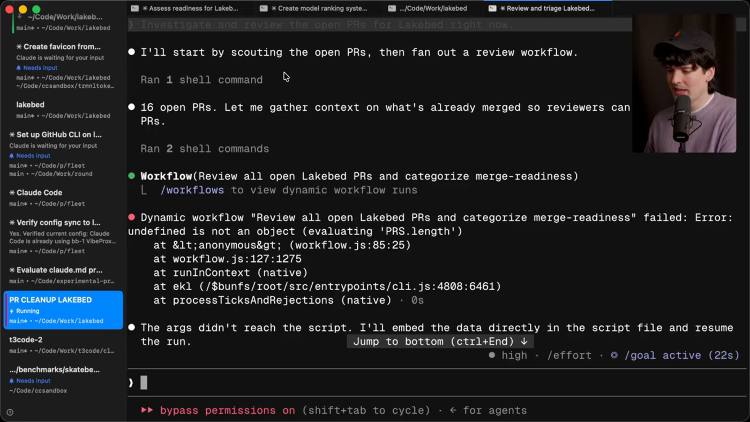Click the help question mark icon in the sidebar
This screenshot has height=422, width=750.
pyautogui.click(x=10, y=412)
